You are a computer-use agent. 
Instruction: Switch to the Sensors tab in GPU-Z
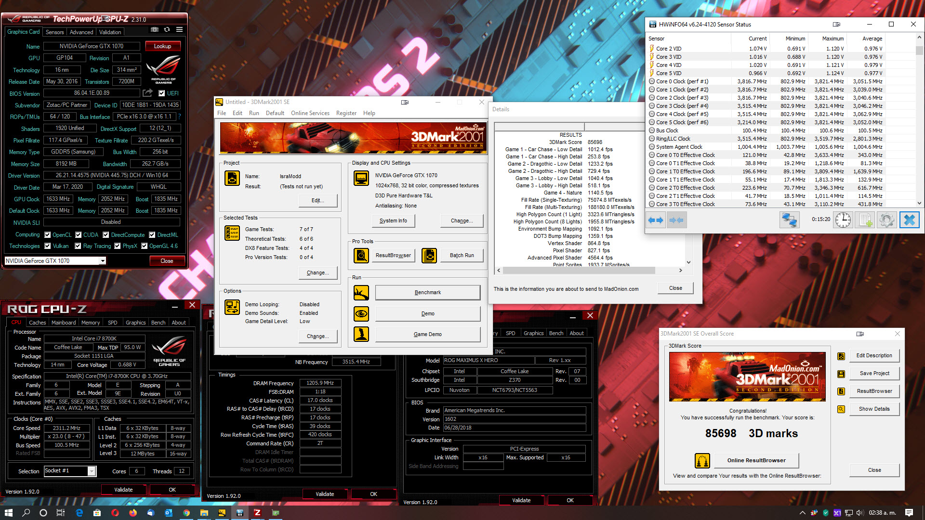(x=54, y=32)
